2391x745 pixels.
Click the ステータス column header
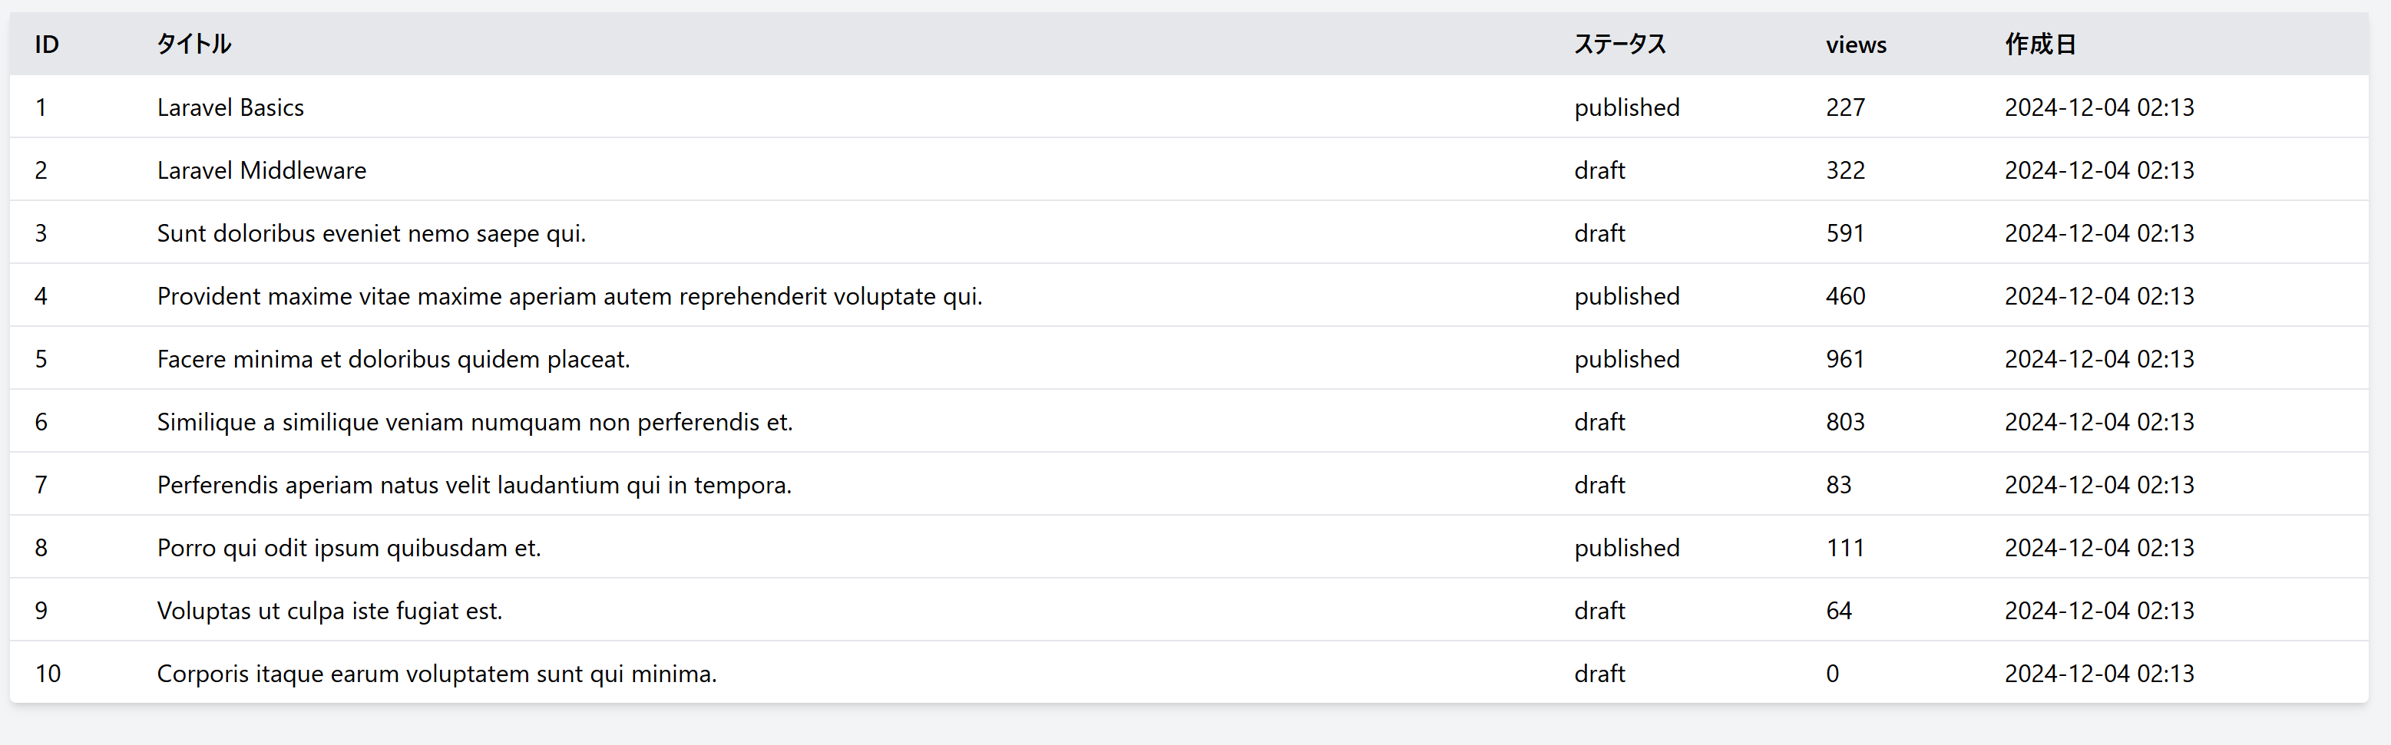[x=1619, y=45]
